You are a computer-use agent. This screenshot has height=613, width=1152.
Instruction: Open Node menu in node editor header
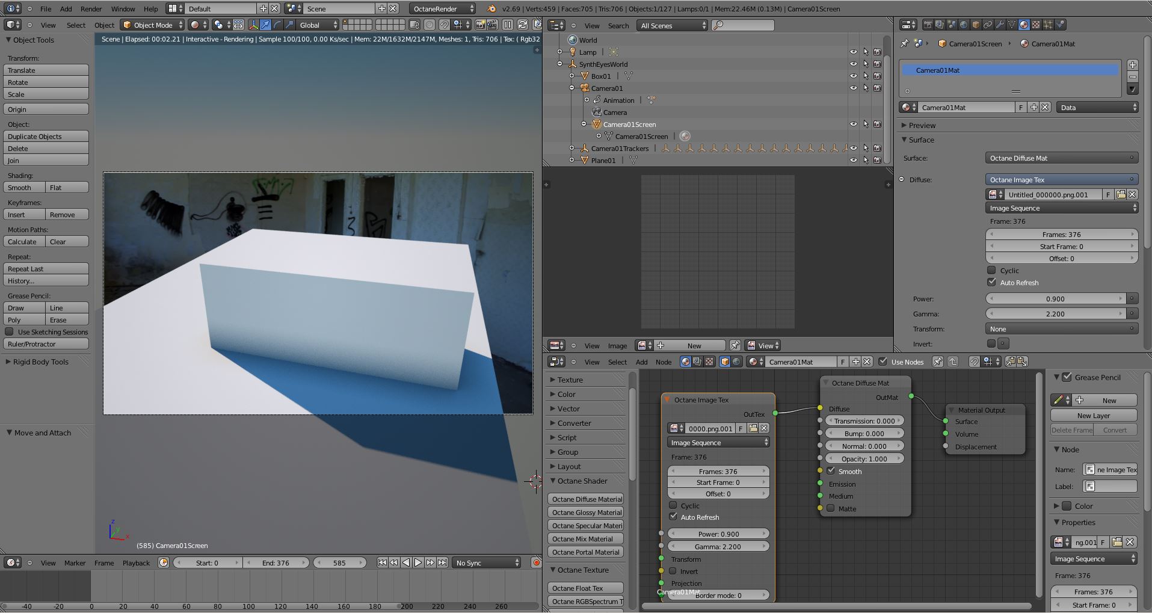664,362
